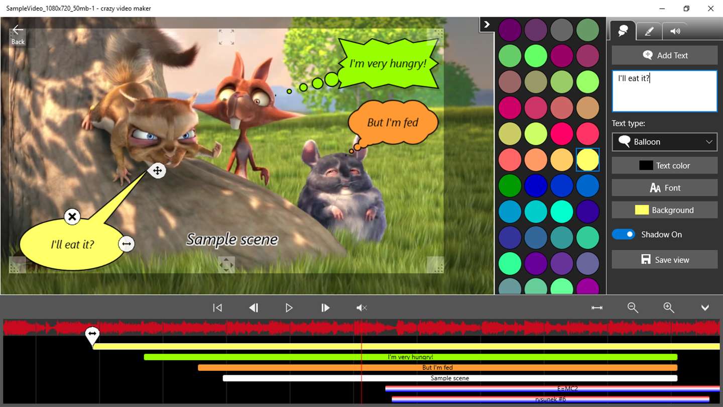Maximize the crazy video maker window
This screenshot has width=723, height=407.
click(x=686, y=9)
